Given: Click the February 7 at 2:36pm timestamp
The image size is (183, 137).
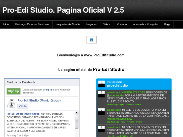Looking at the screenshot, I should [x=18, y=135].
